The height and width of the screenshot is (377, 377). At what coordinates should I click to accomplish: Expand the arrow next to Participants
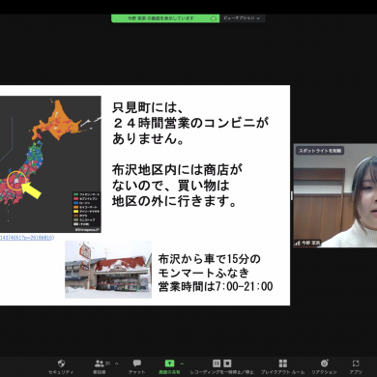point(117,363)
